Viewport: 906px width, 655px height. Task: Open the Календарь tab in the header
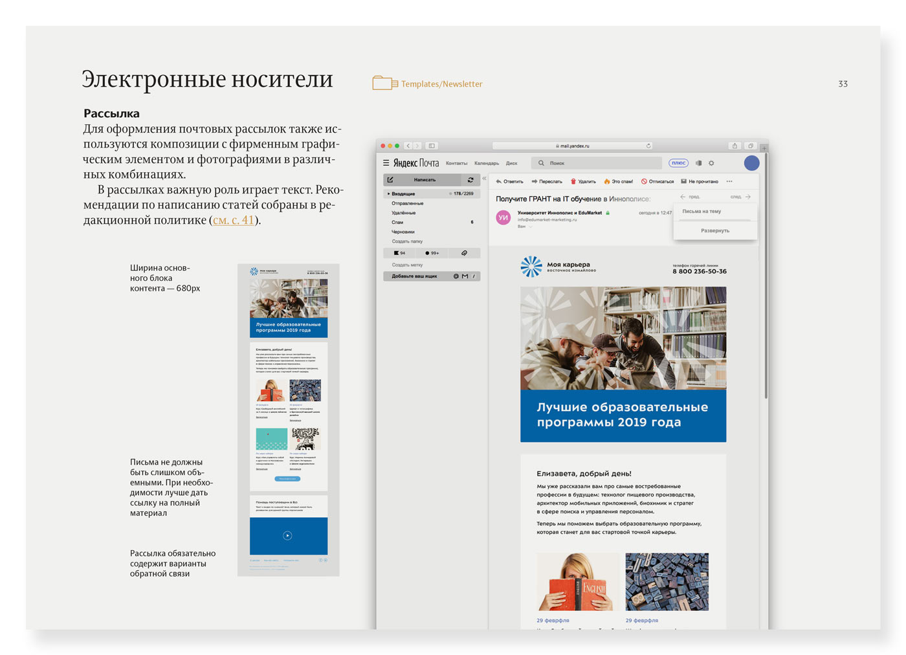486,164
